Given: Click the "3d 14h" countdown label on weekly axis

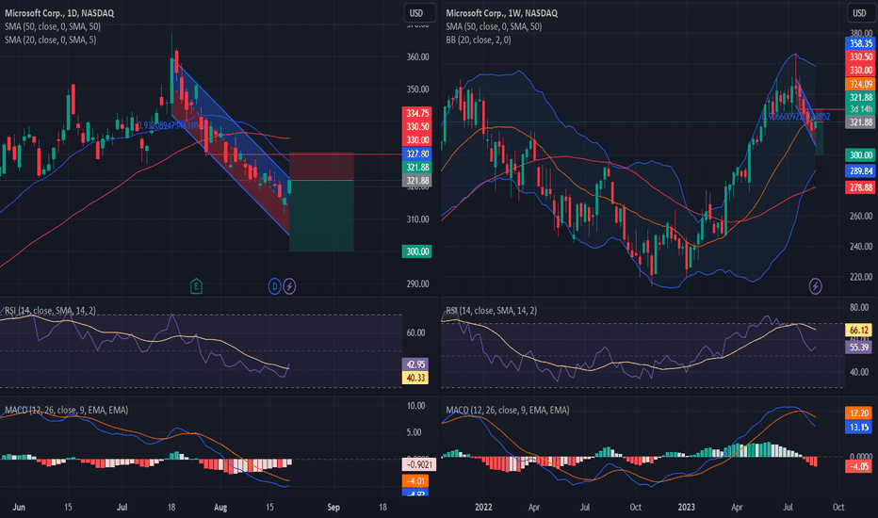Looking at the screenshot, I should point(860,109).
